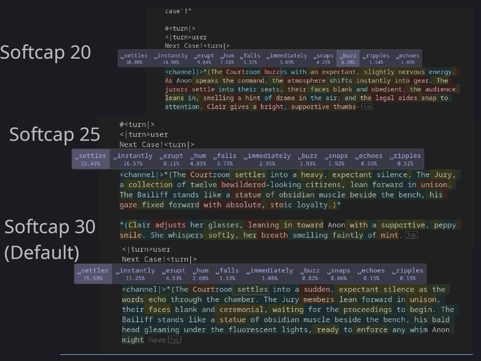The height and width of the screenshot is (361, 481).
Task: Pick the settles token at 30.08%
Action: coord(134,58)
